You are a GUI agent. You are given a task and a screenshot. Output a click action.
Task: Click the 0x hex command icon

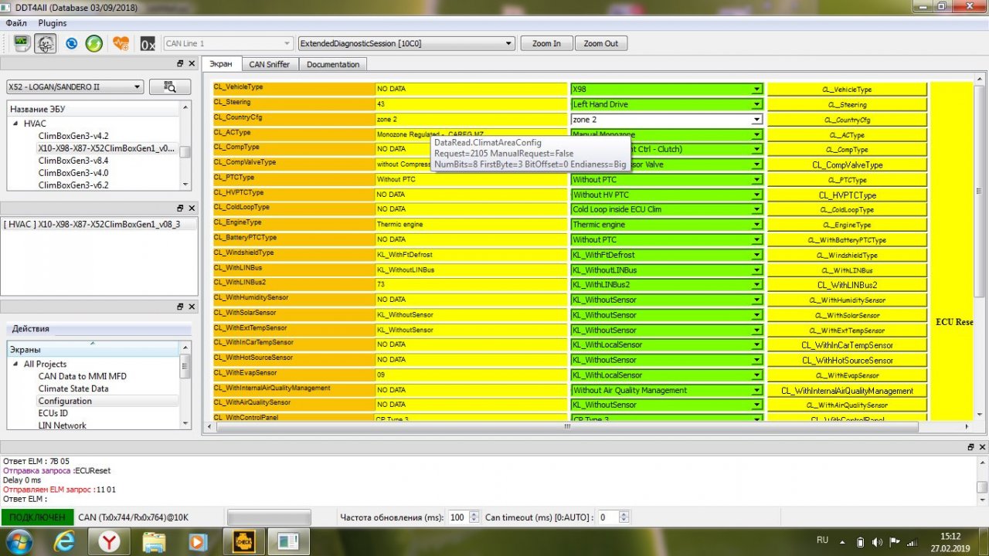[148, 44]
